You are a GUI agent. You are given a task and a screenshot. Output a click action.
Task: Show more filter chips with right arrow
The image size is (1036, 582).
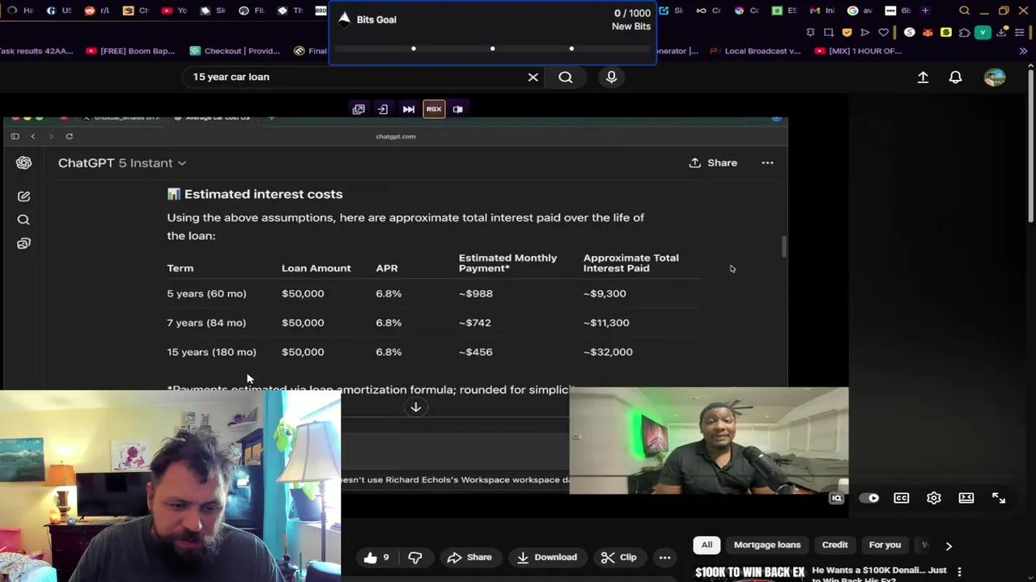point(949,546)
